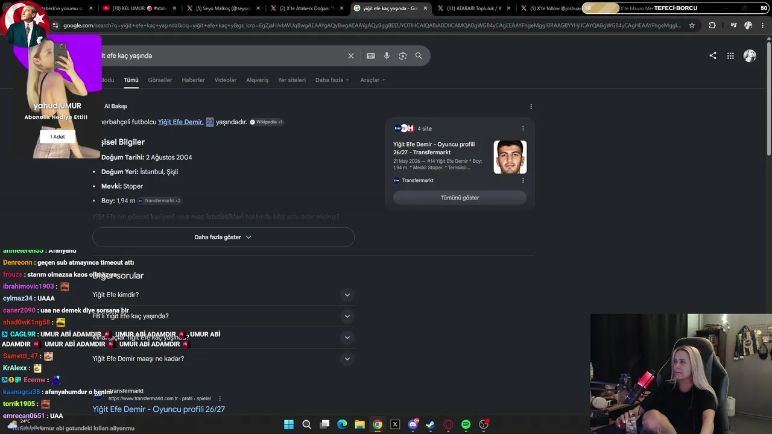Open the share icon in Google header
Viewport: 772px width, 434px height.
point(713,55)
